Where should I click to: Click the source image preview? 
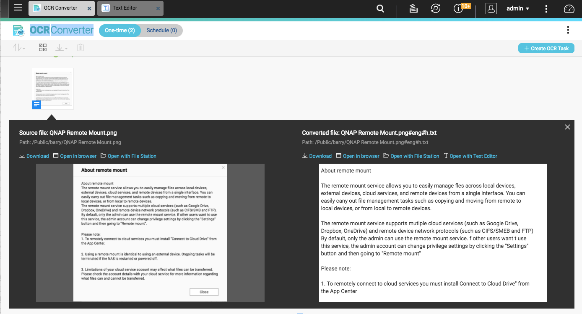[150, 232]
